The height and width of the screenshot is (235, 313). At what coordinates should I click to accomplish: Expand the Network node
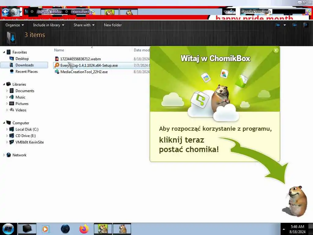click(4, 155)
